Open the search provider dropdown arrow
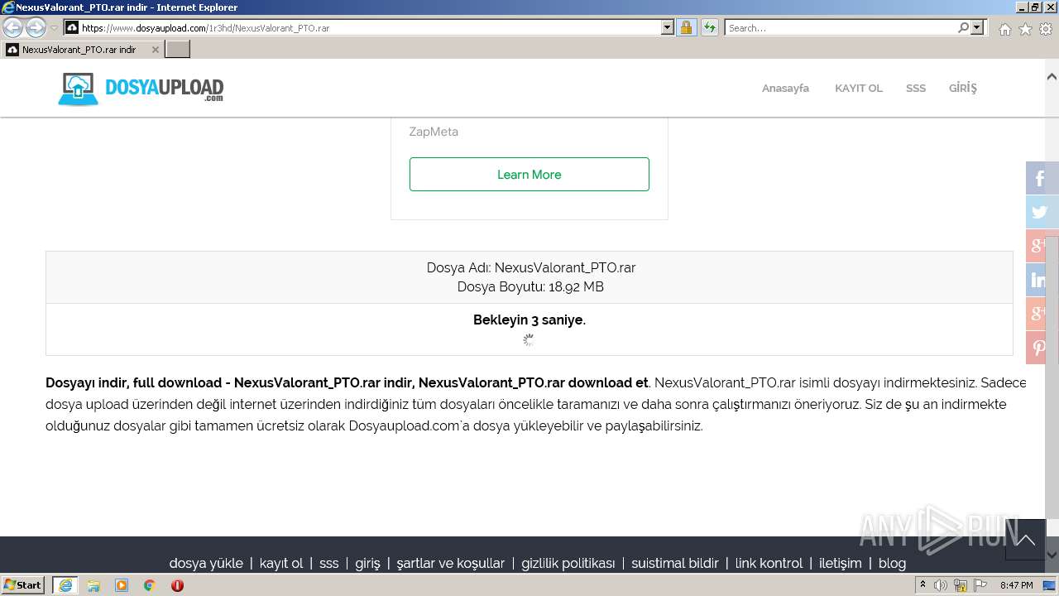1059x596 pixels. tap(978, 27)
